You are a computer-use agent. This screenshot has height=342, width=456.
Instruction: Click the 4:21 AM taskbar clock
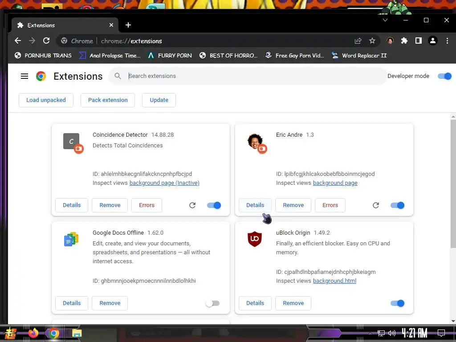click(x=415, y=333)
